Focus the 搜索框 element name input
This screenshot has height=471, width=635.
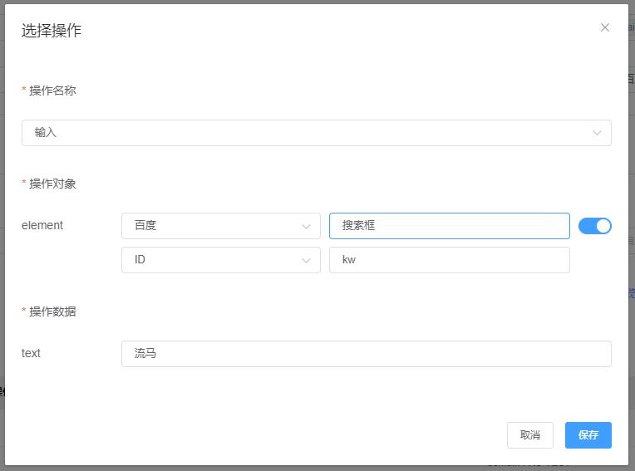(x=449, y=226)
